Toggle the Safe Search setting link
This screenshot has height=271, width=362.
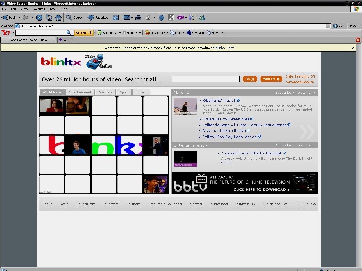pyautogui.click(x=300, y=76)
